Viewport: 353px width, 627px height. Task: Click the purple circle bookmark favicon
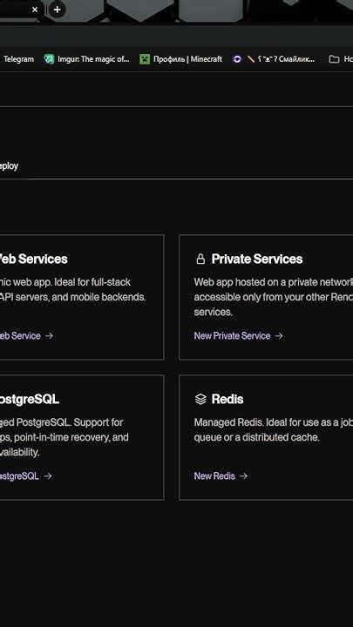(x=237, y=59)
